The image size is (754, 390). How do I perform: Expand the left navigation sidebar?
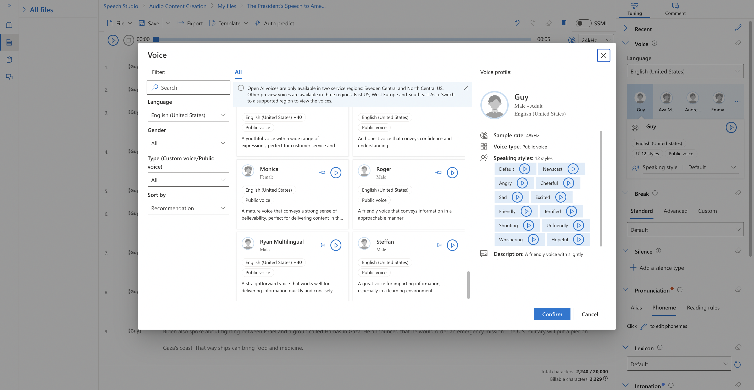click(x=9, y=5)
